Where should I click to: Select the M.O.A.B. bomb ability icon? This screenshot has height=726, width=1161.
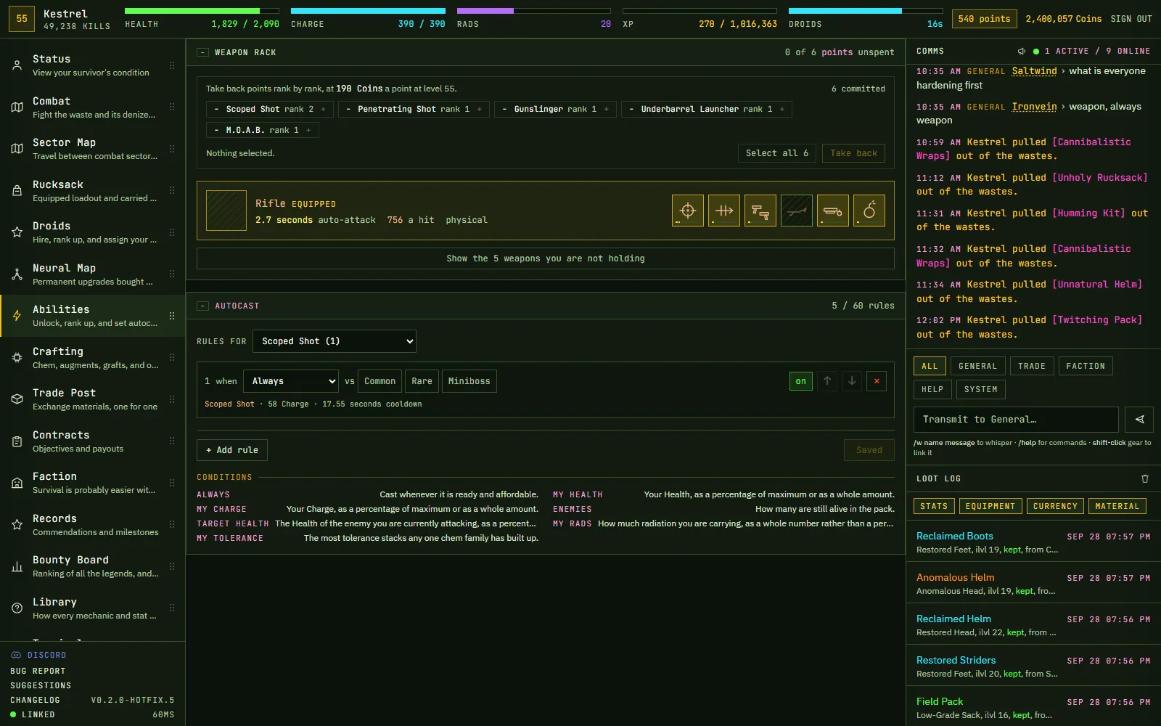pos(869,211)
